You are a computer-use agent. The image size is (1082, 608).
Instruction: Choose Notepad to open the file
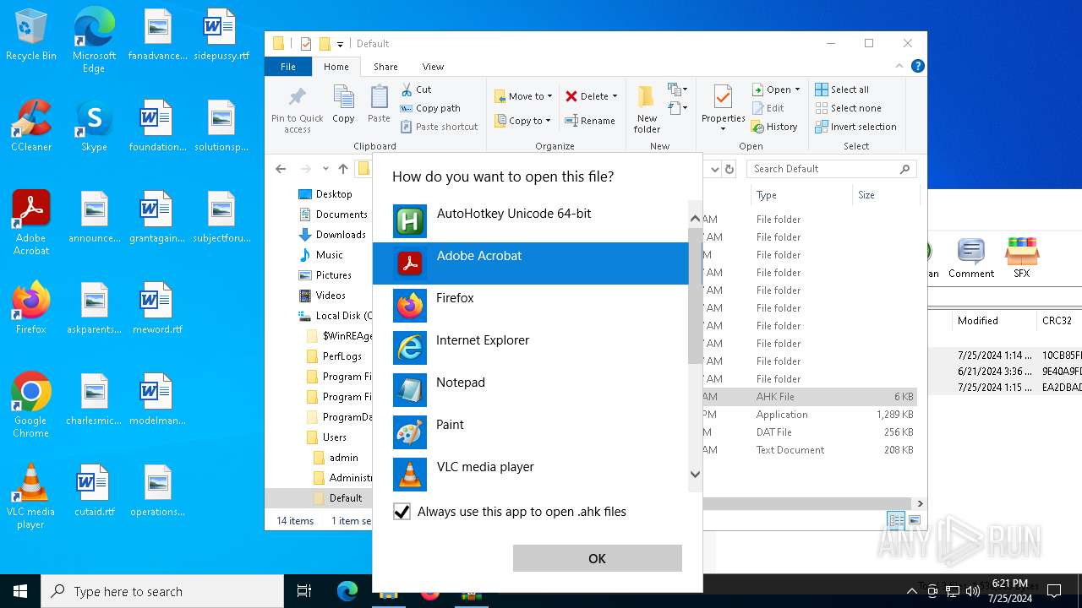coord(531,390)
